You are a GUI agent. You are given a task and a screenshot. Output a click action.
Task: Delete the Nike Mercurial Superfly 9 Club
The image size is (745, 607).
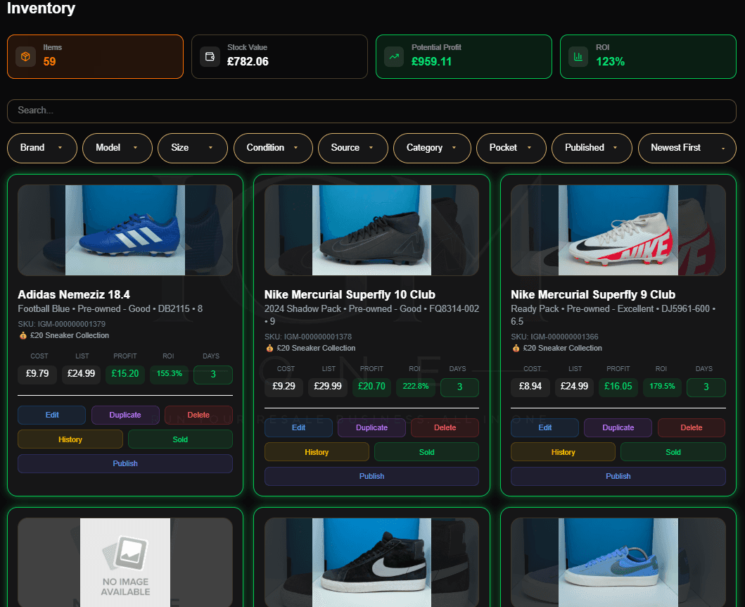point(692,427)
